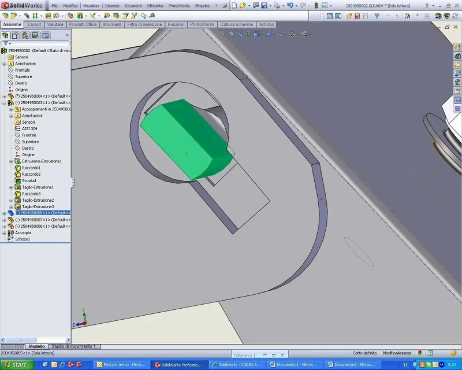
Task: Click the yellow folder icon in DBWorks toolbar
Action: tap(349, 16)
